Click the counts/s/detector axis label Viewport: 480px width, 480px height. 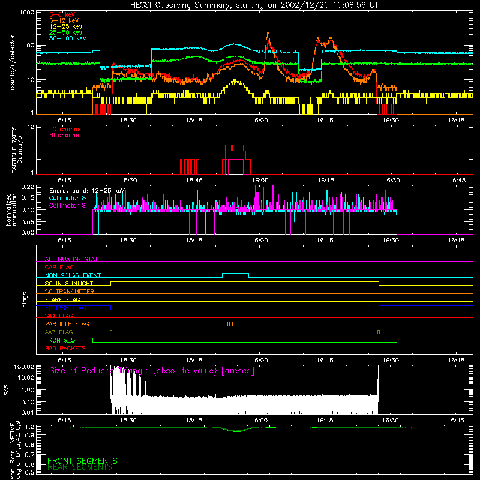coord(12,62)
